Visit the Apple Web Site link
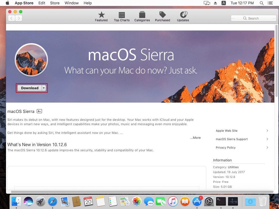 (x=227, y=131)
